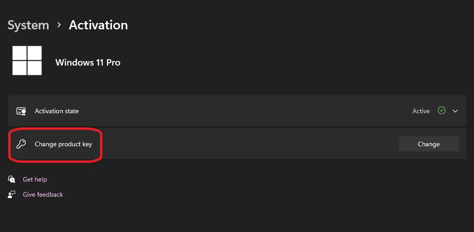Open the Get help link
The image size is (474, 232).
35,179
